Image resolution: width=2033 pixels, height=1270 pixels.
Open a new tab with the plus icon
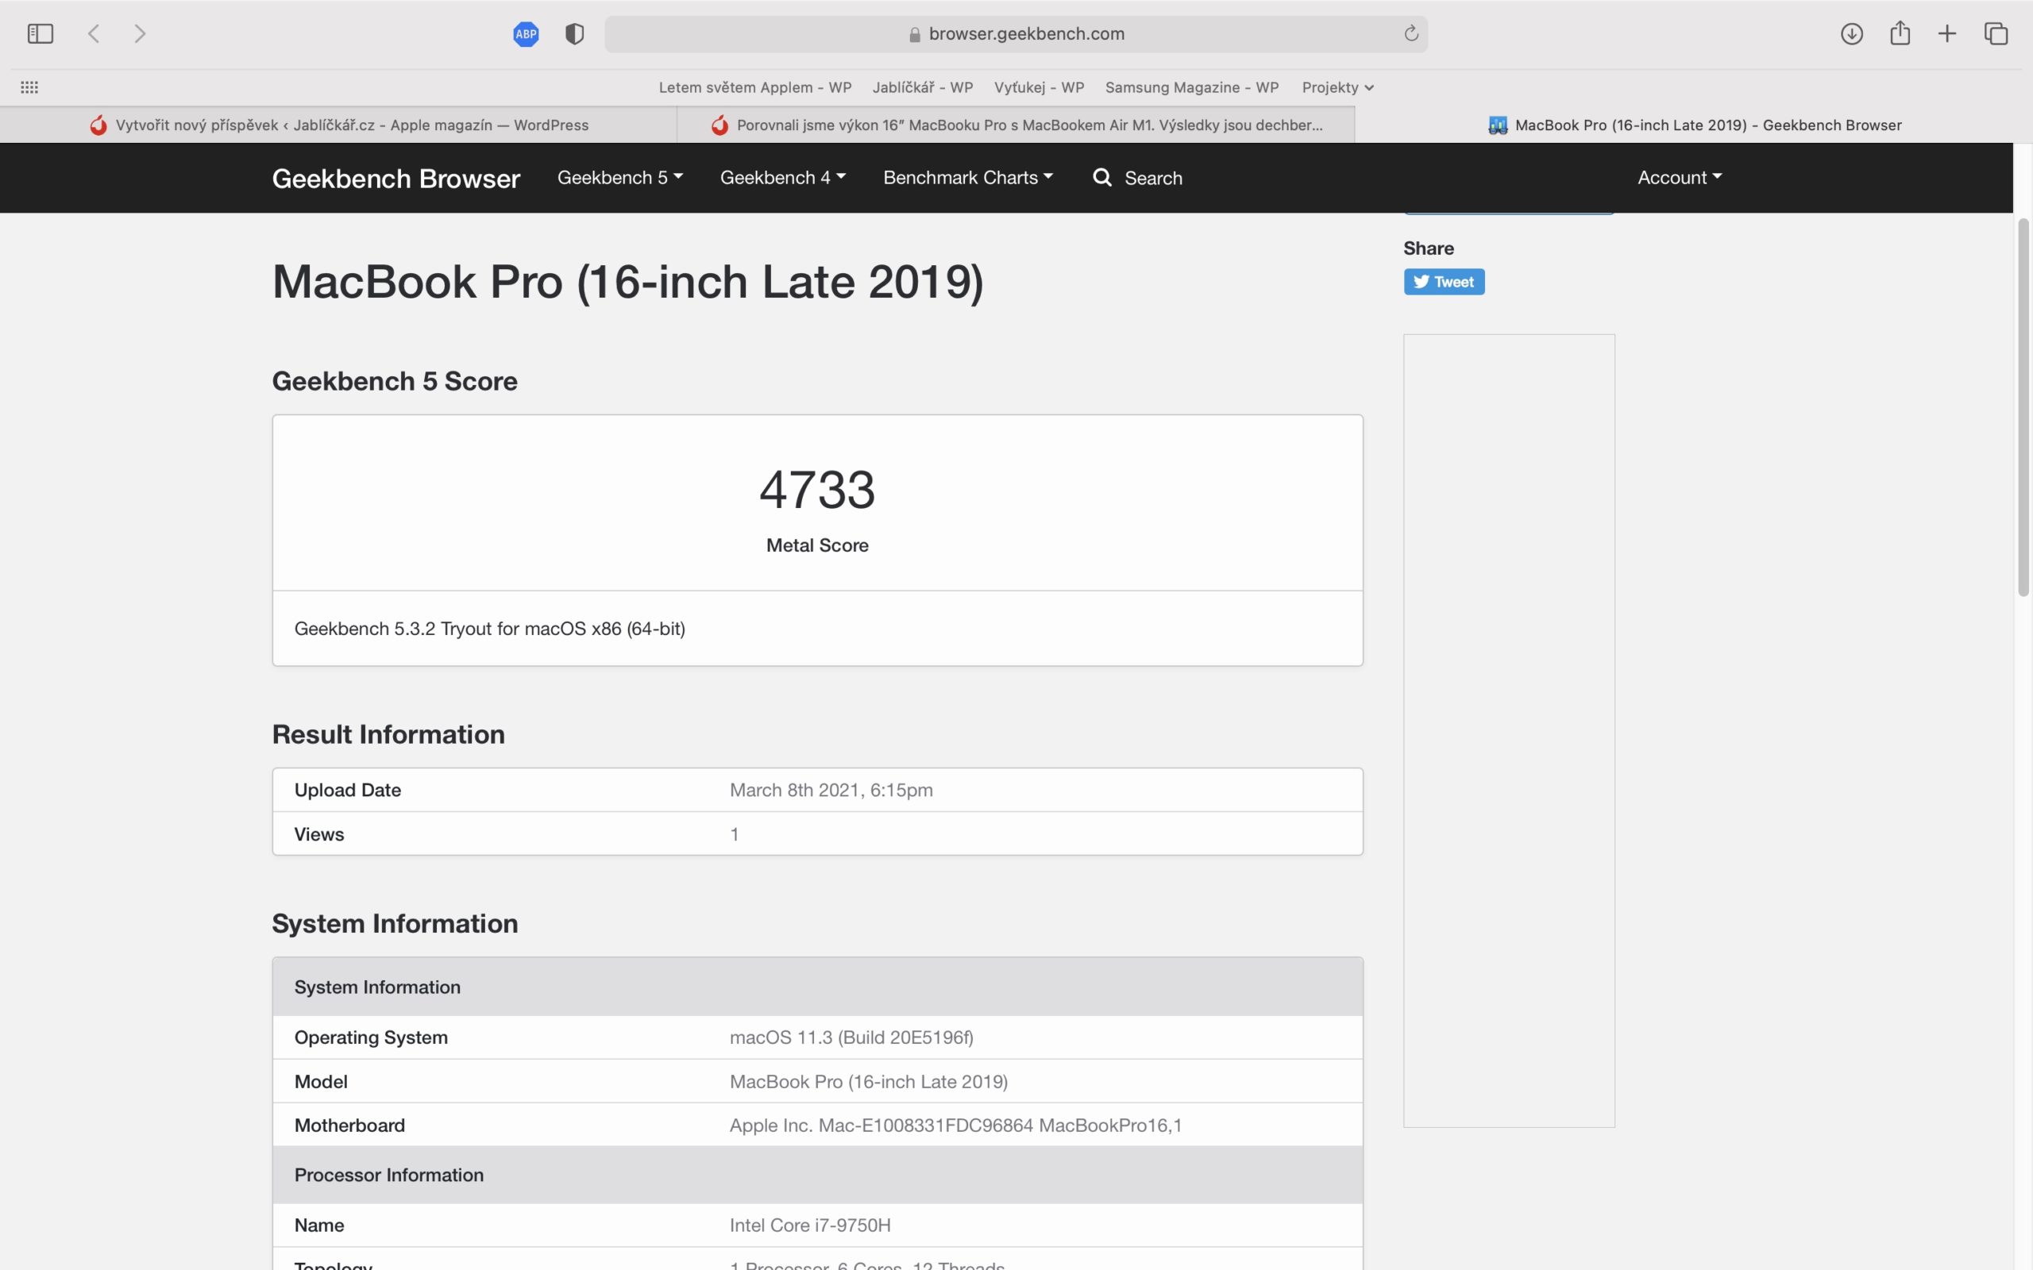1947,33
